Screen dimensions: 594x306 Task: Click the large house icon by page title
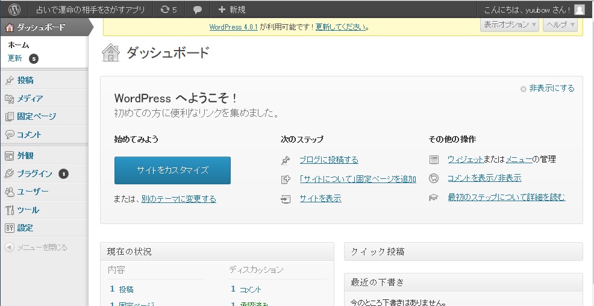tap(111, 52)
